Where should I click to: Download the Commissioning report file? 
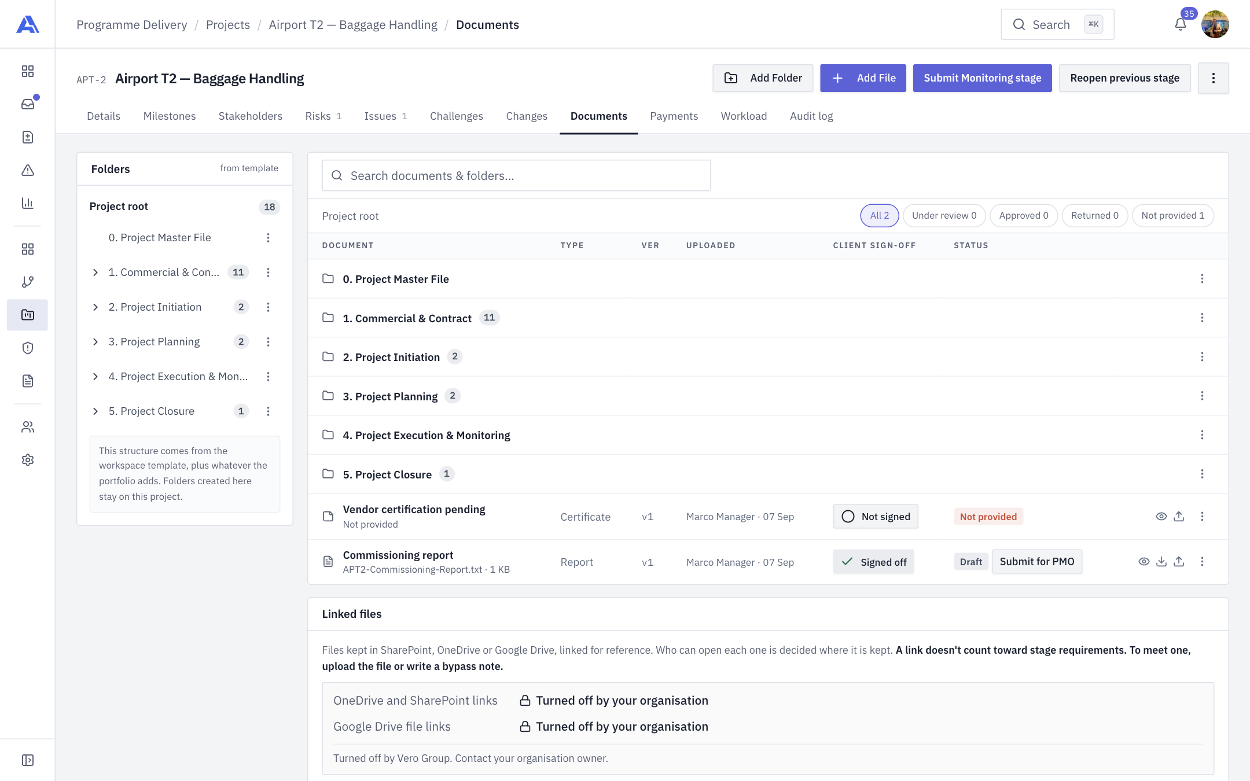click(x=1161, y=562)
